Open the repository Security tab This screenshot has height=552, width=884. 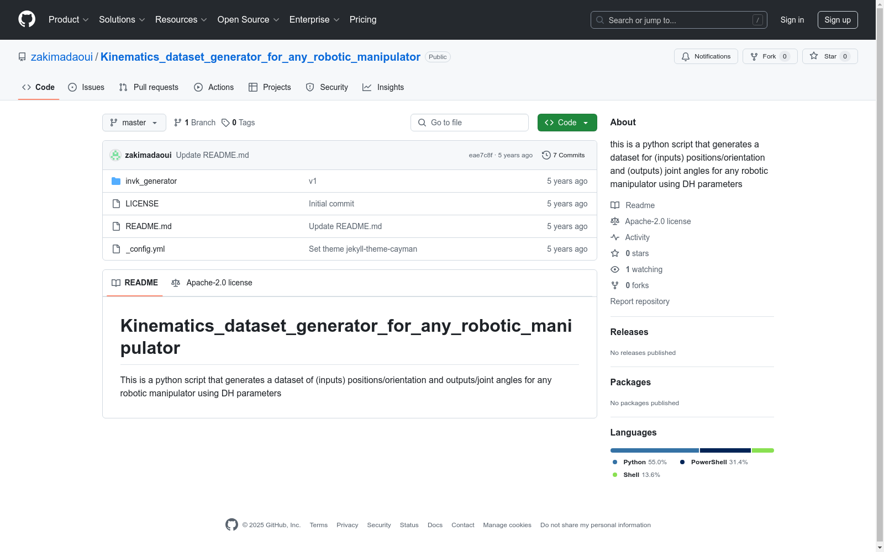pyautogui.click(x=327, y=87)
